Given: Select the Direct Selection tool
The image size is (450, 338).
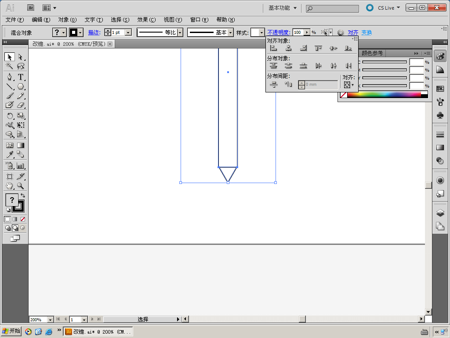Looking at the screenshot, I should [x=20, y=57].
